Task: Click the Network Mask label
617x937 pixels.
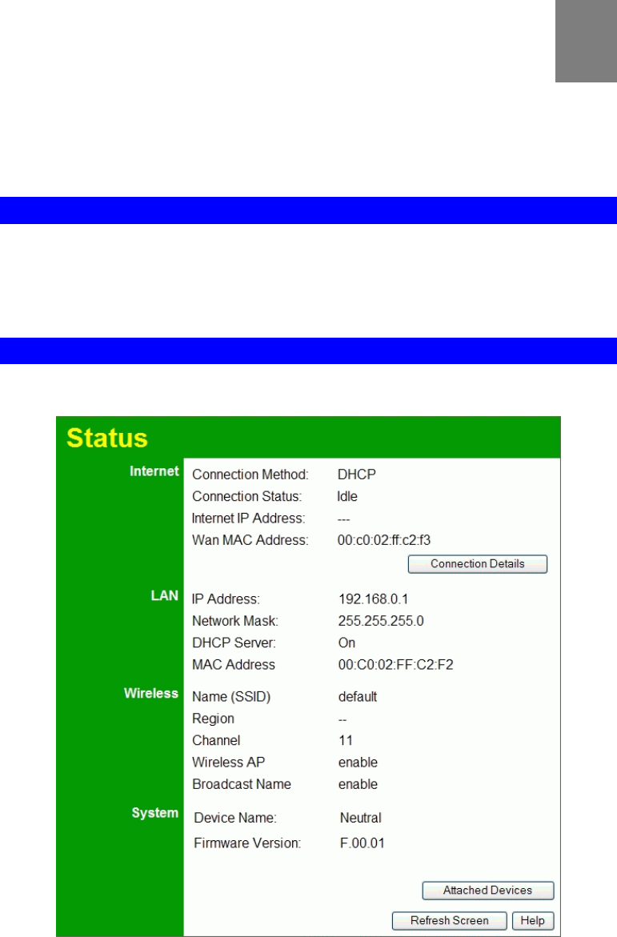Action: (x=235, y=621)
